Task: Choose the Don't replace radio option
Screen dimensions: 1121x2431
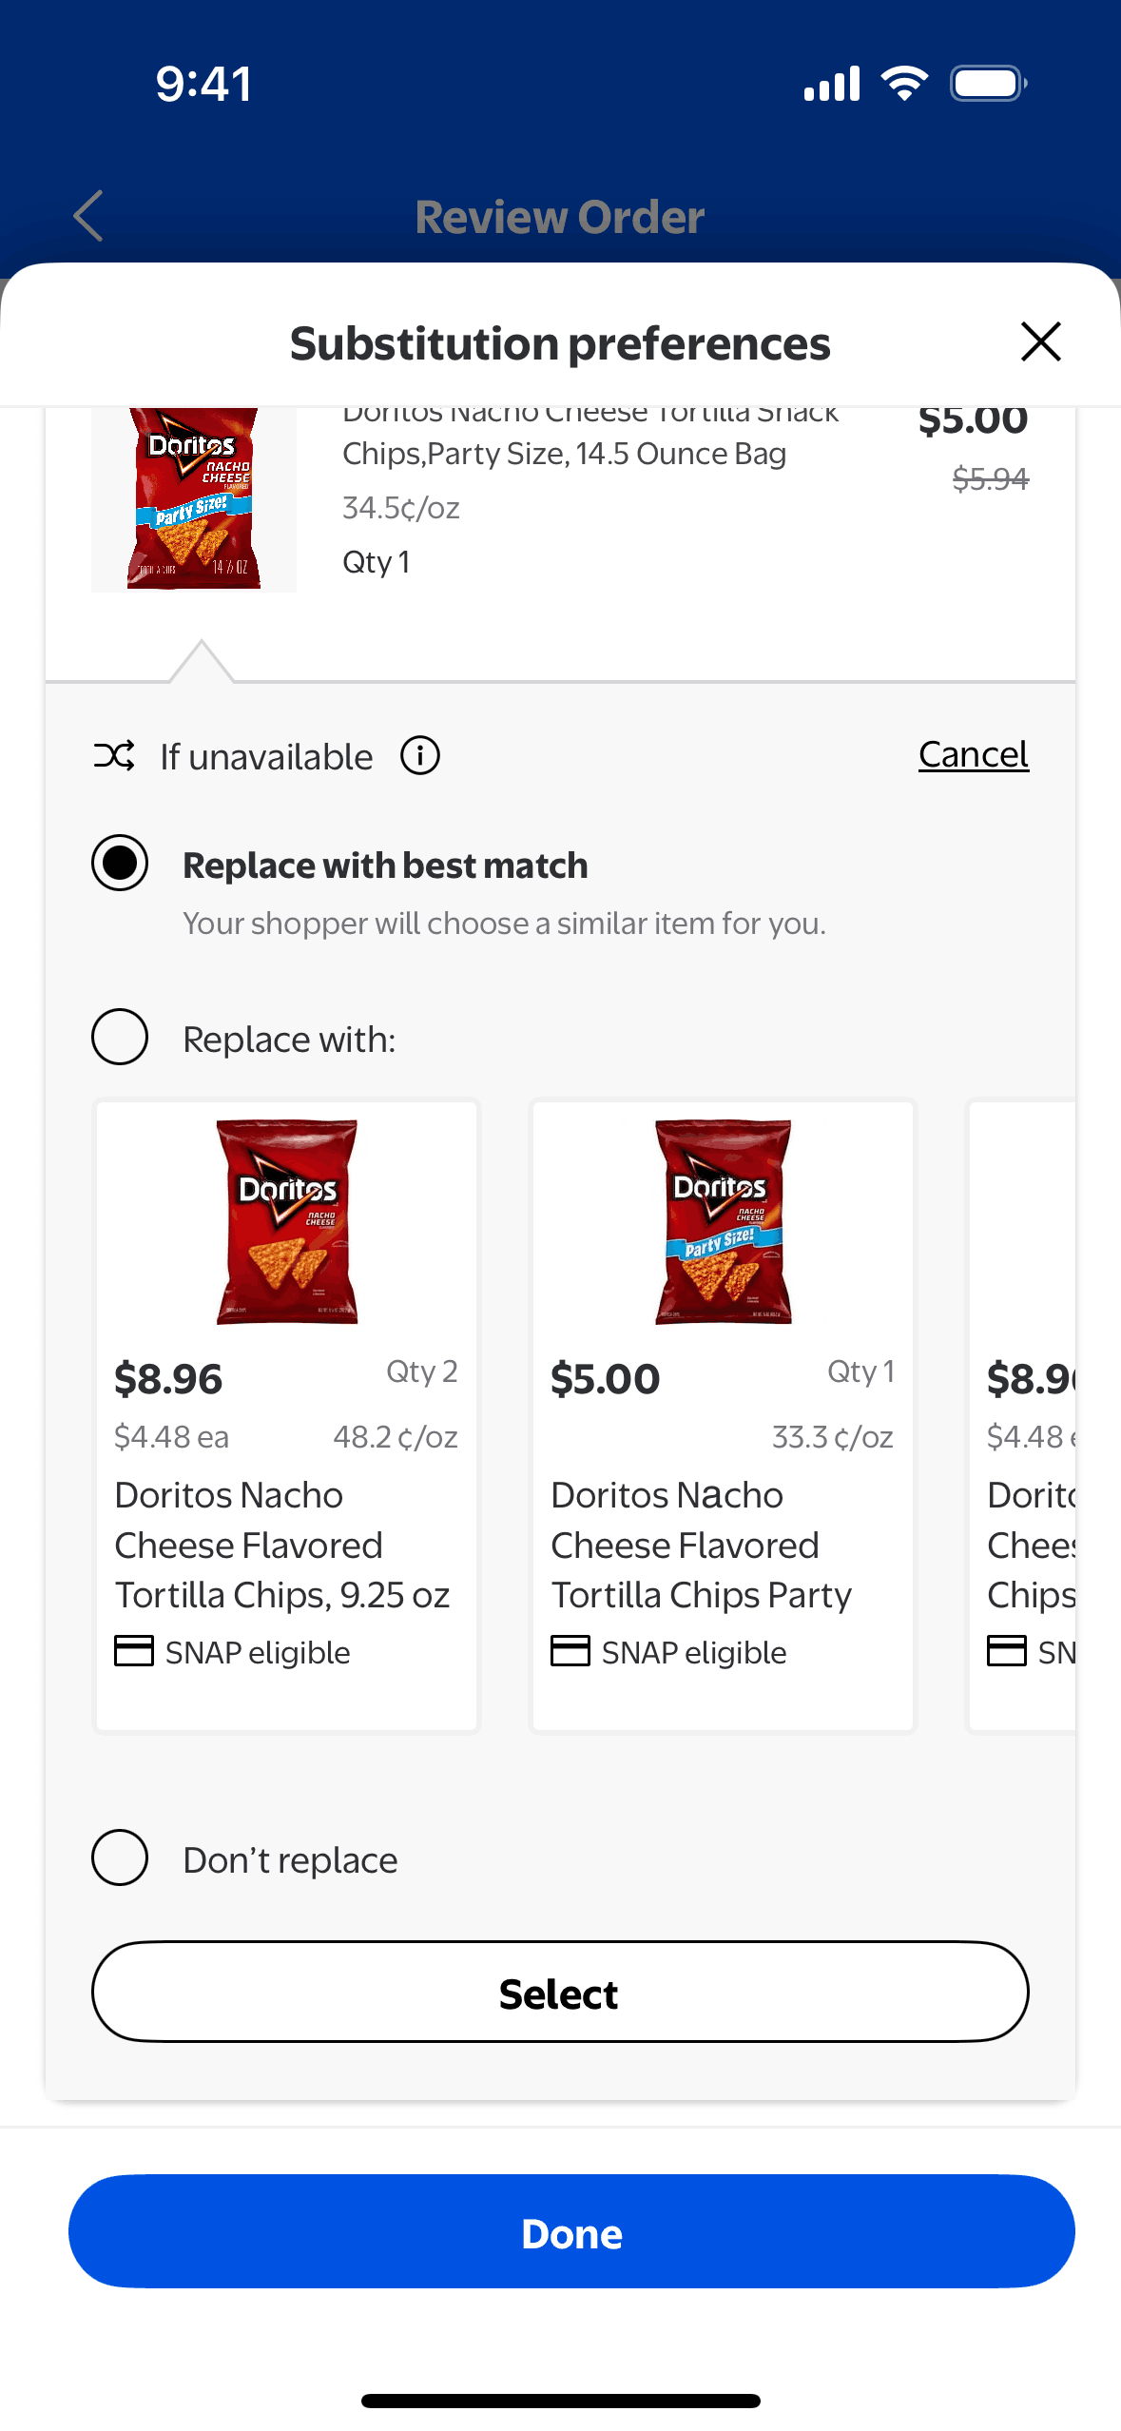Action: point(120,1857)
